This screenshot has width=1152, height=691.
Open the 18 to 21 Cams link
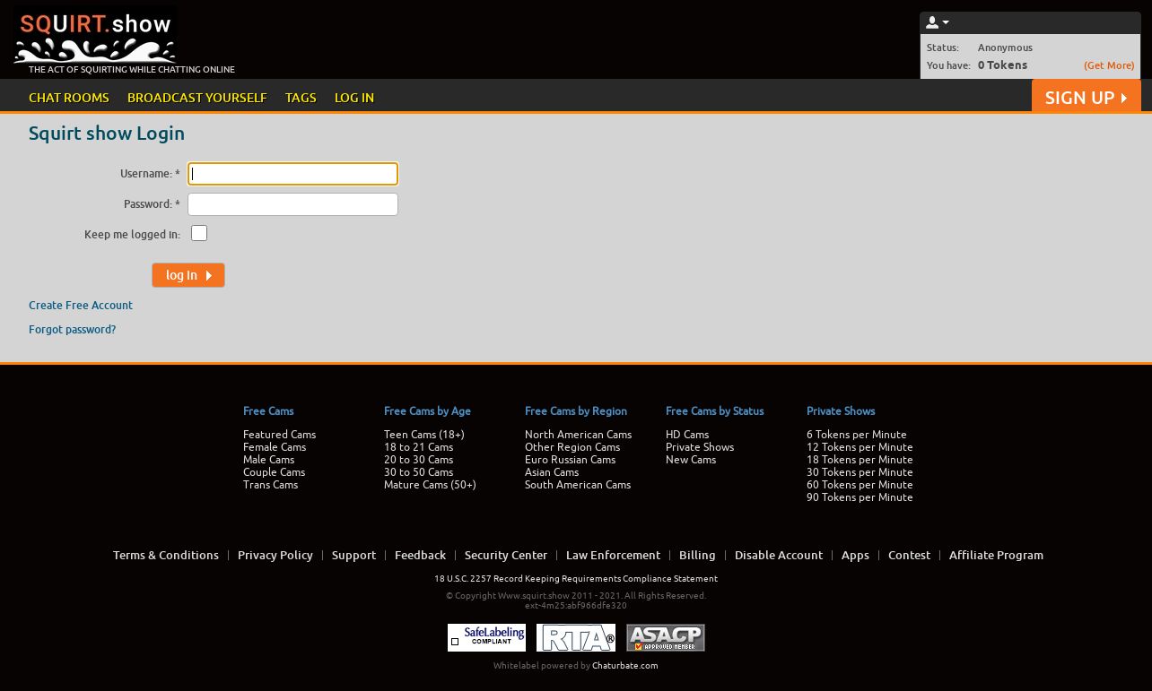(418, 446)
